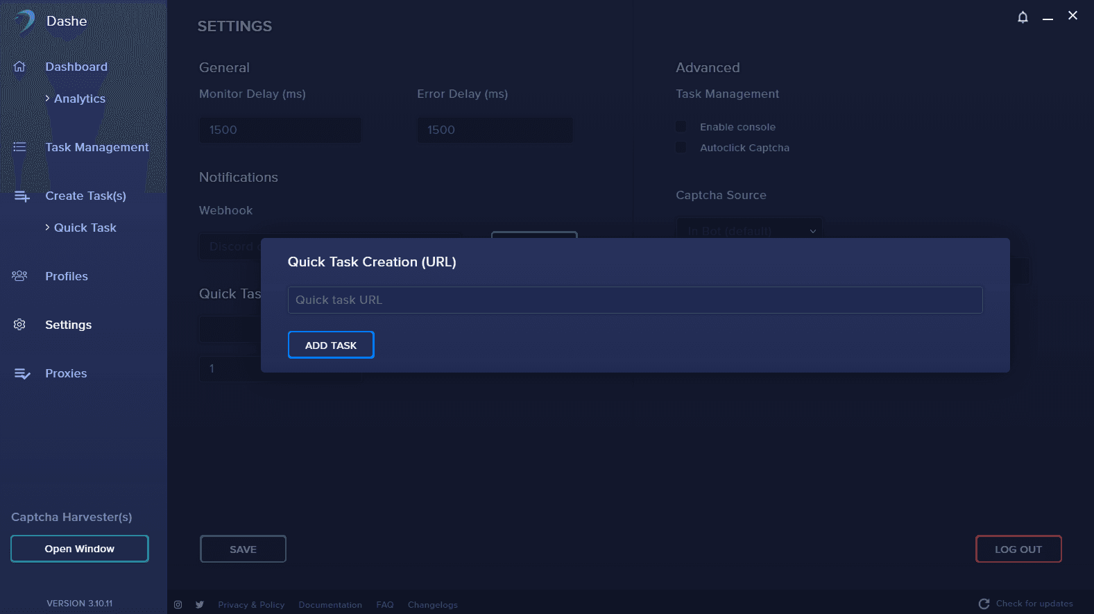Open the Captcha Source dropdown

749,229
